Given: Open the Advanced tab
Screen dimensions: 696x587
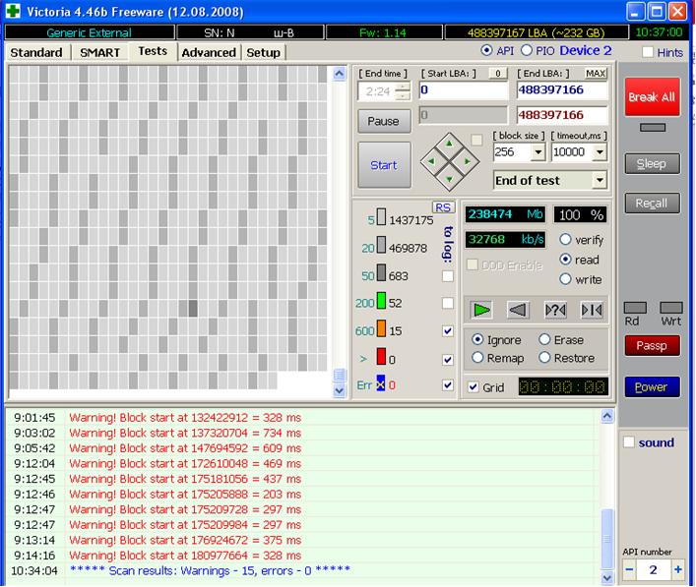Looking at the screenshot, I should pyautogui.click(x=209, y=52).
